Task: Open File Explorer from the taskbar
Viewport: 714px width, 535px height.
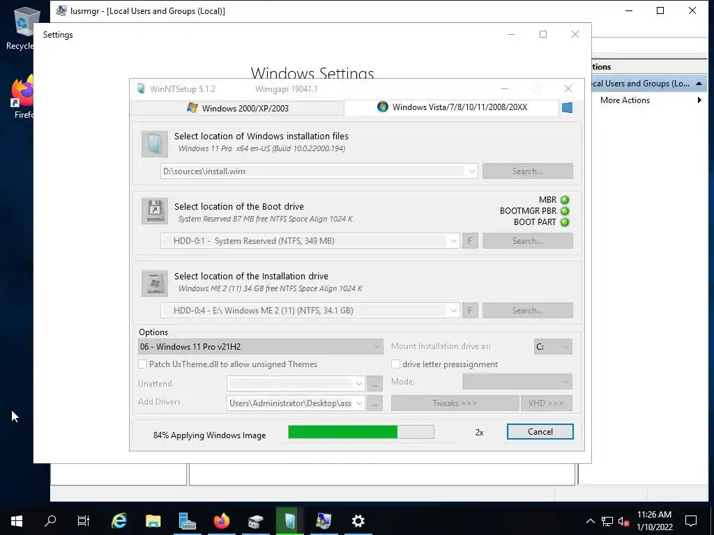Action: tap(153, 521)
